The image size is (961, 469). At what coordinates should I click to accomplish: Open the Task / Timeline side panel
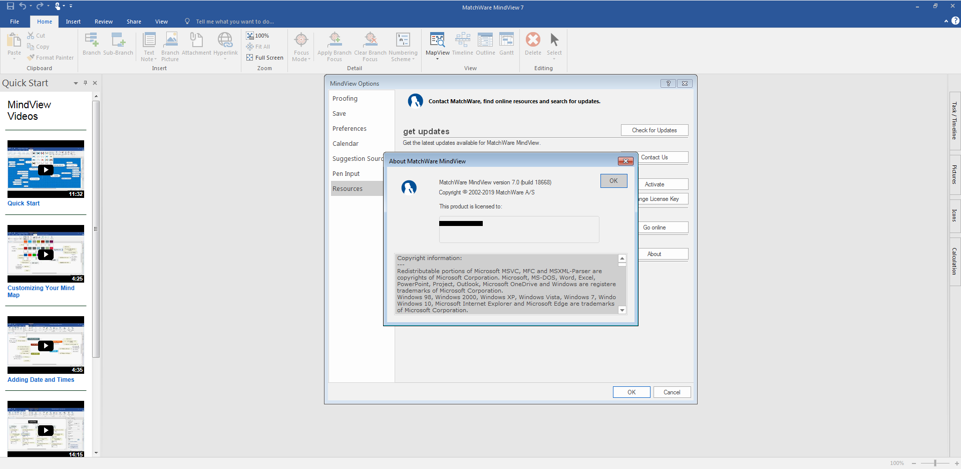pyautogui.click(x=954, y=121)
